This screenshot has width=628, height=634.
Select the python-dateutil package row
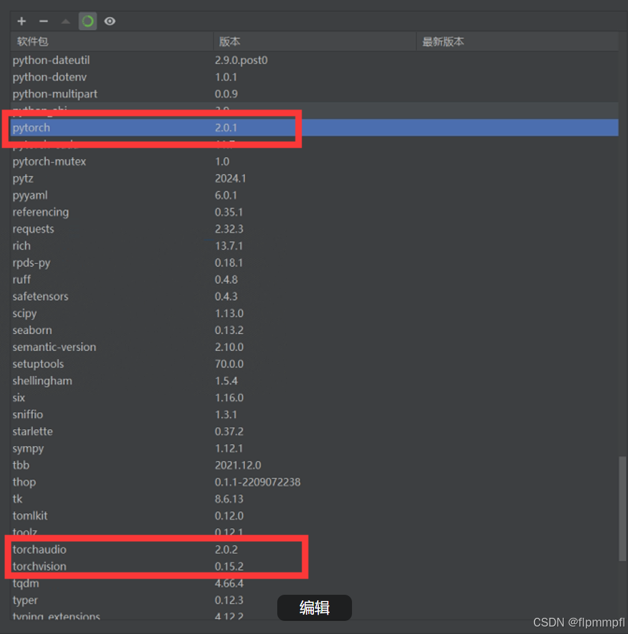[x=314, y=60]
